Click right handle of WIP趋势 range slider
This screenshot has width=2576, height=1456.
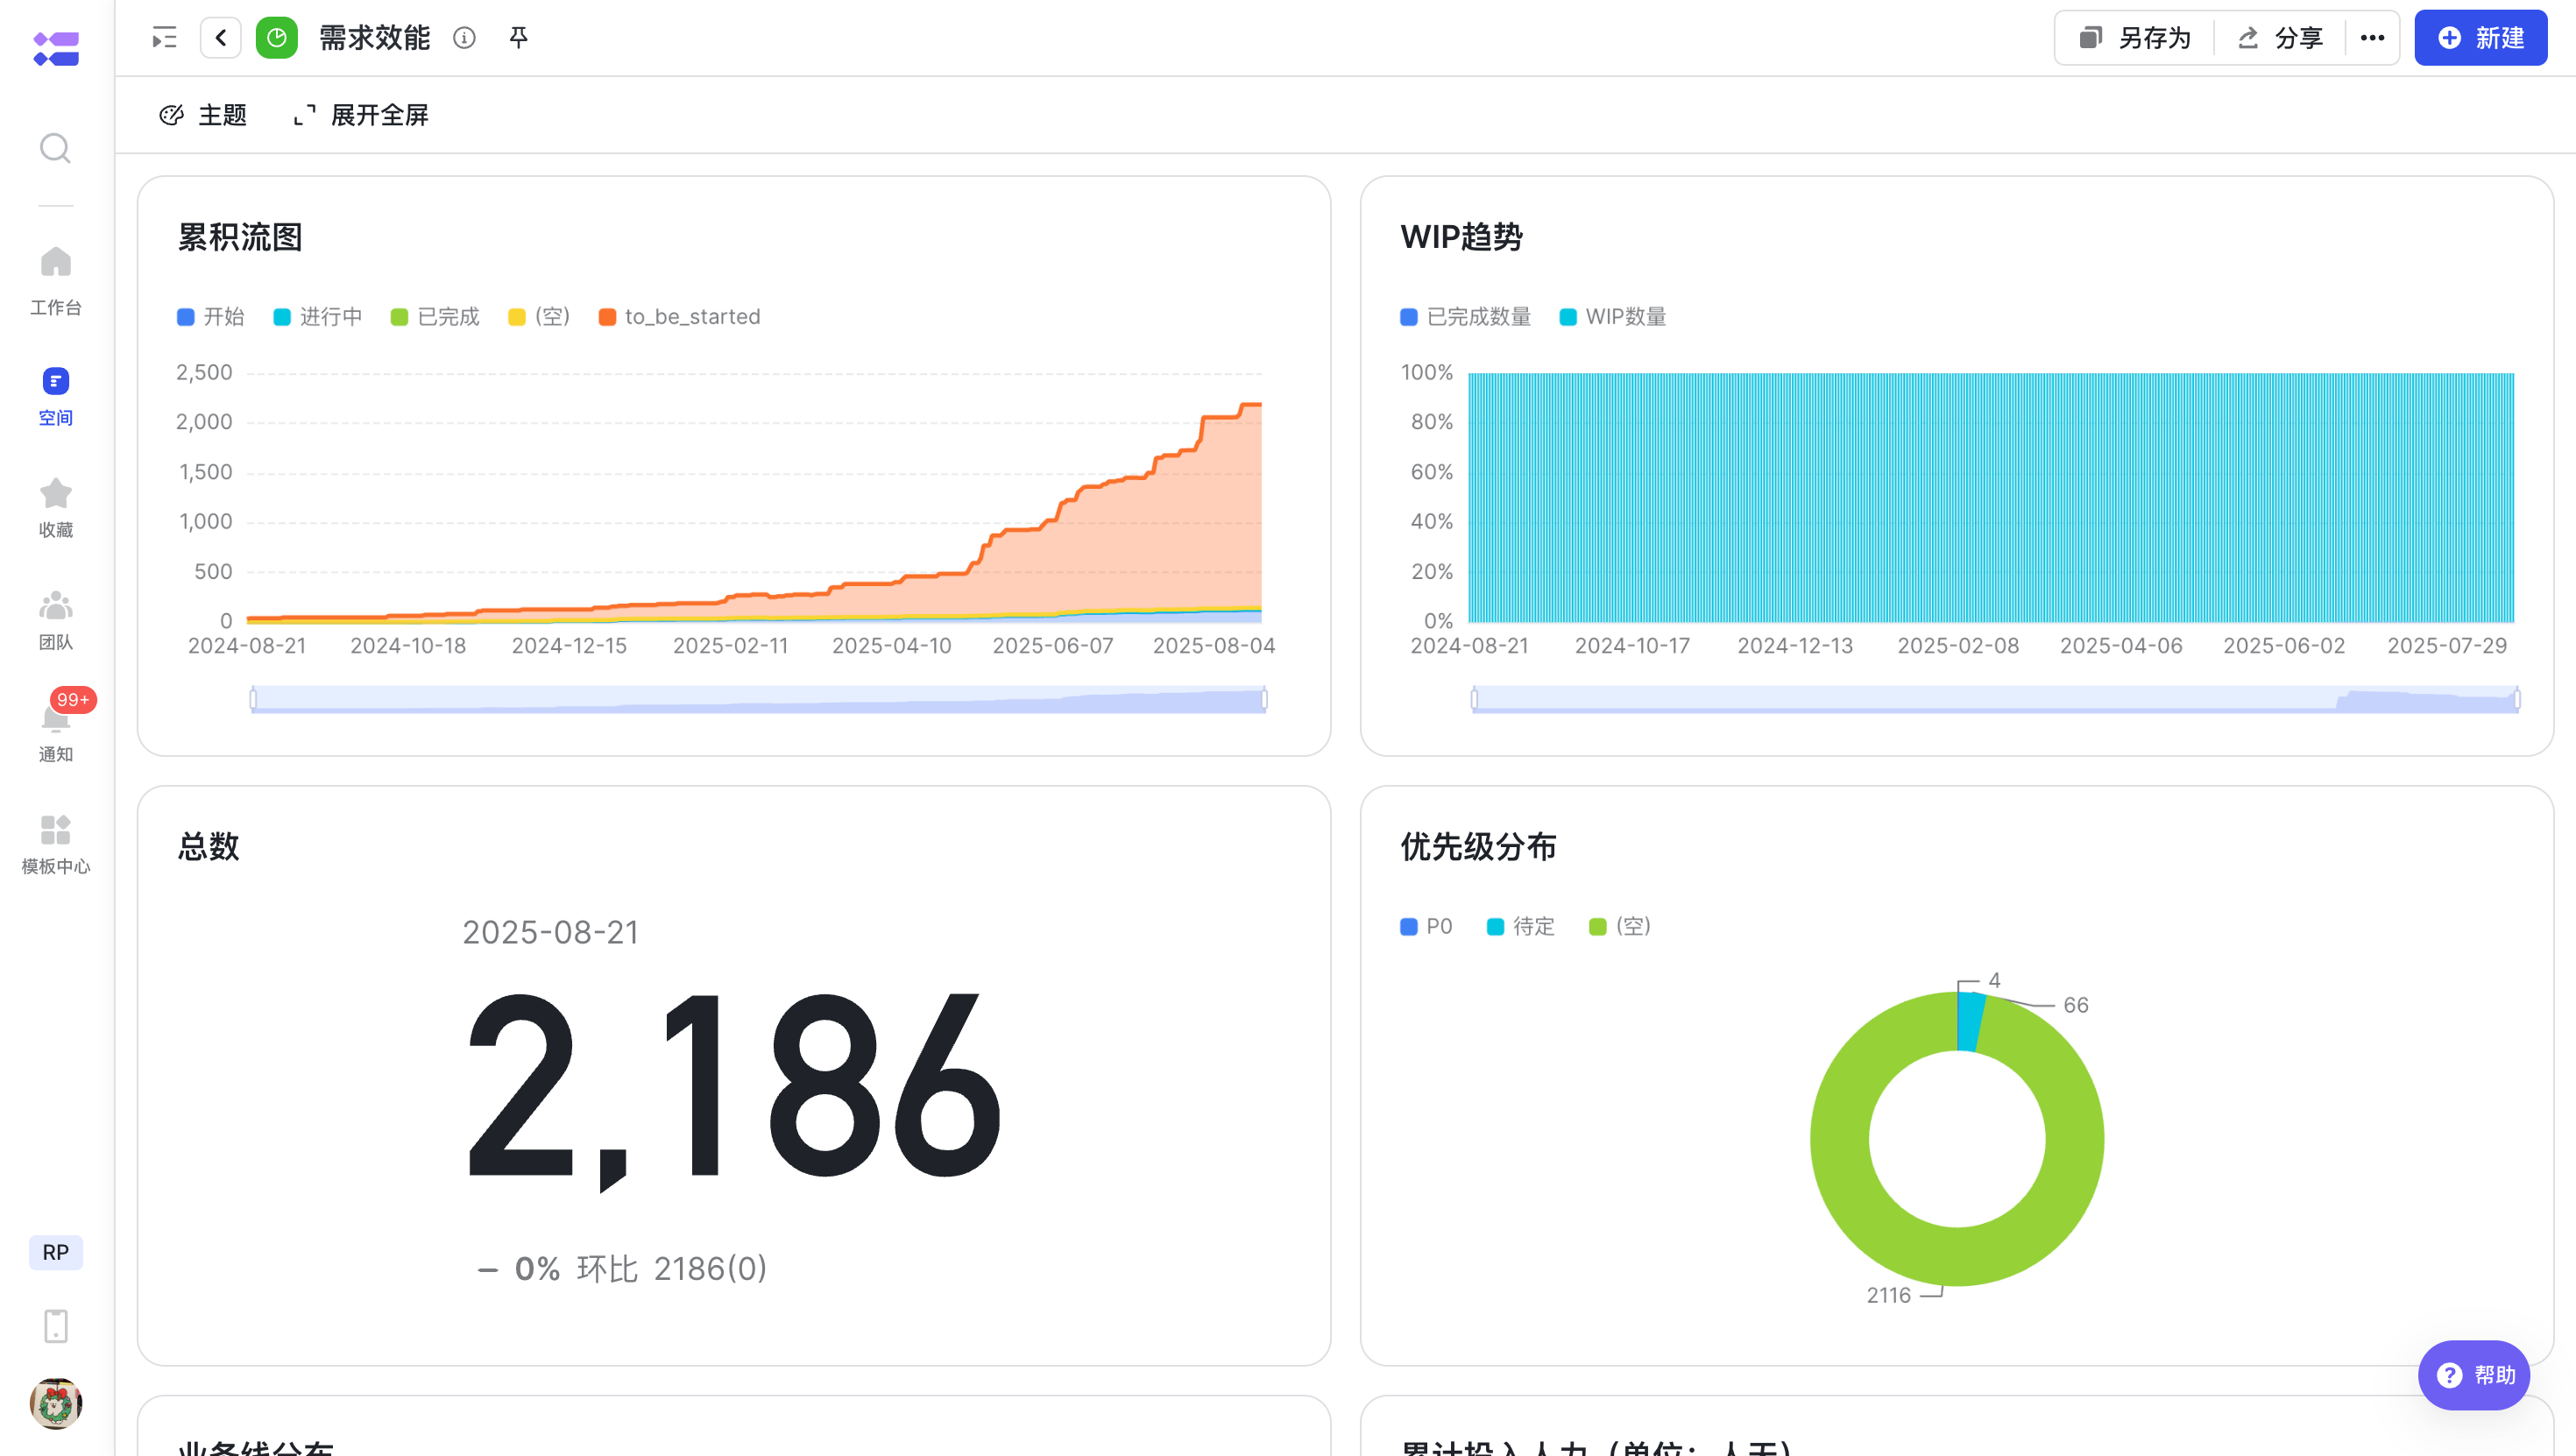point(2517,699)
